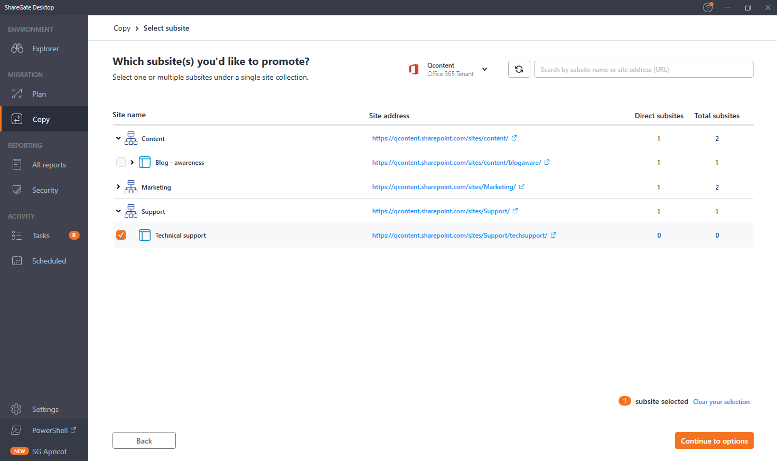Select the Plan migration icon

17,93
